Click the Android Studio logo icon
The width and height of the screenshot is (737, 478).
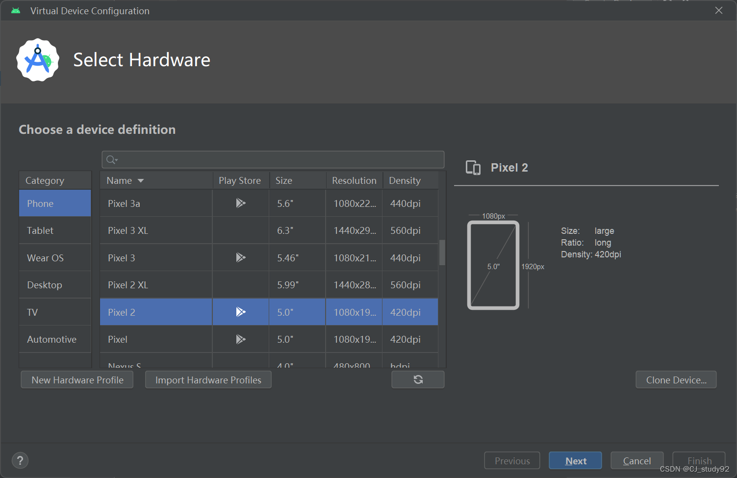click(38, 60)
